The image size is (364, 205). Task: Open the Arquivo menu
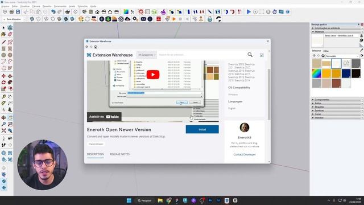5,6
